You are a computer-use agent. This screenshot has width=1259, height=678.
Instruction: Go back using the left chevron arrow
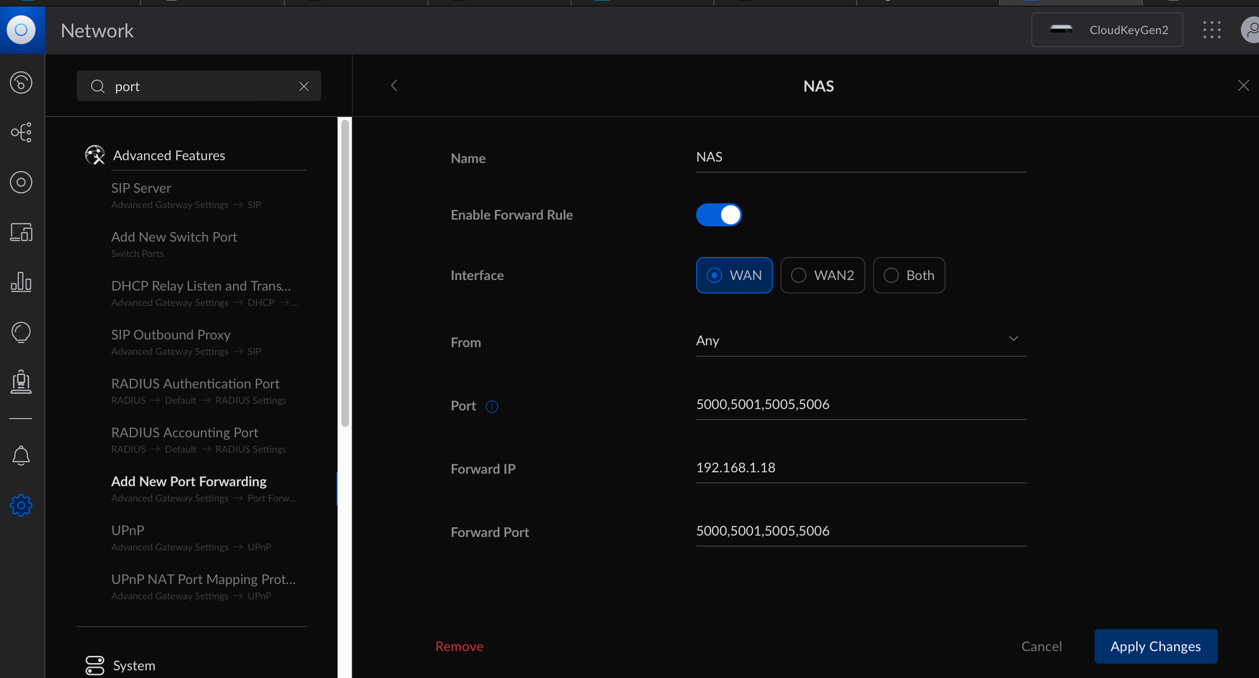(x=394, y=85)
